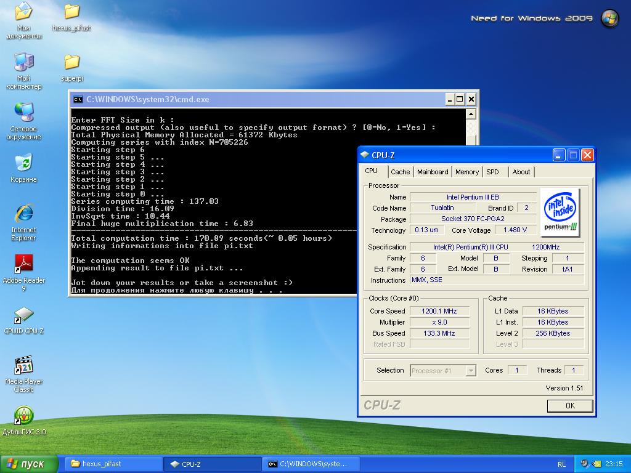Click the Instructions field MMX, SSE

click(497, 280)
